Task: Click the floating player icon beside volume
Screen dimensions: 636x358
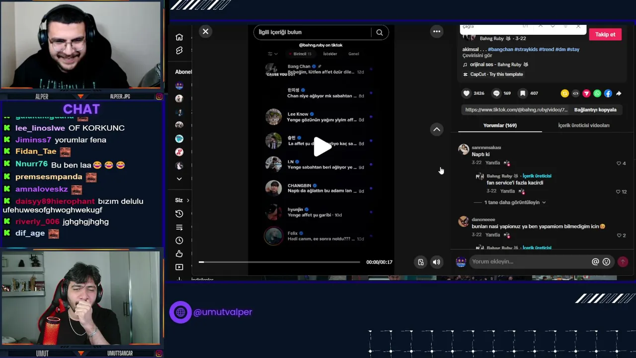Action: tap(421, 262)
